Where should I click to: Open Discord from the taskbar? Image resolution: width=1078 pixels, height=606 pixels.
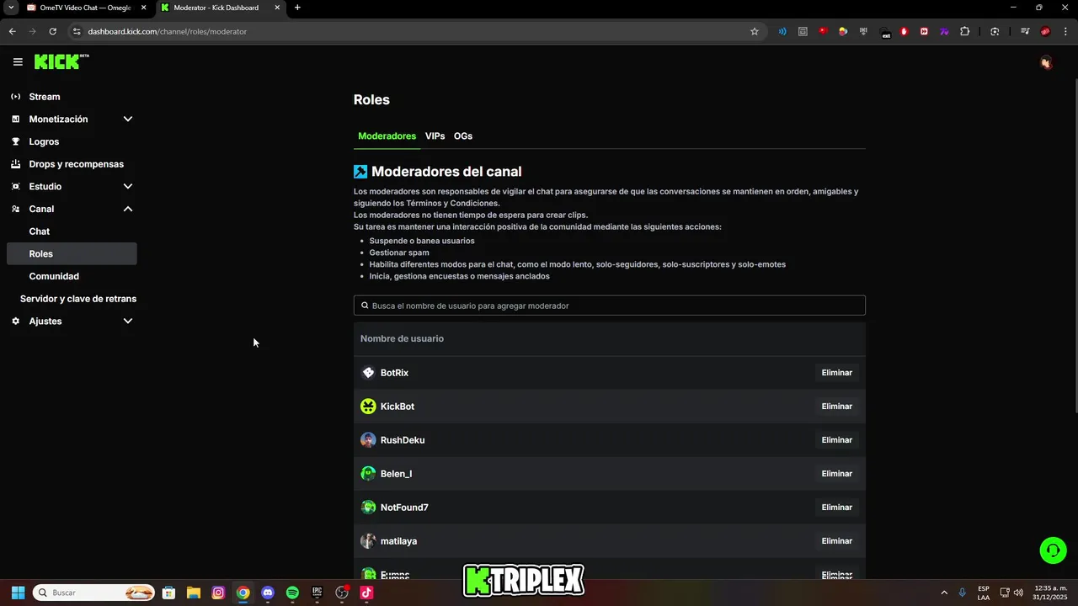268,593
